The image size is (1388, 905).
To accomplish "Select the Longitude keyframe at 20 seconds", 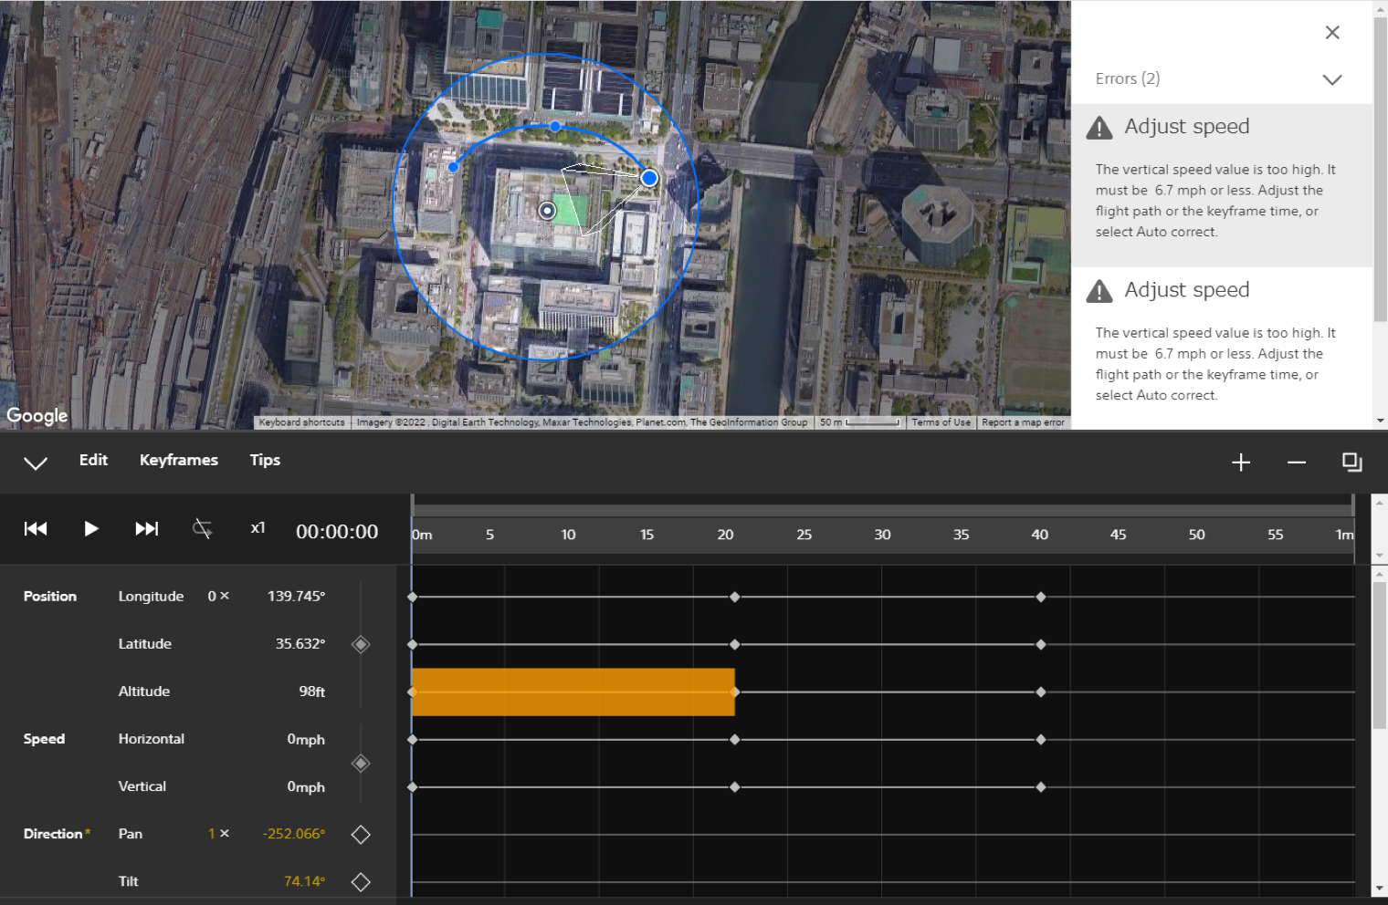I will coord(735,597).
